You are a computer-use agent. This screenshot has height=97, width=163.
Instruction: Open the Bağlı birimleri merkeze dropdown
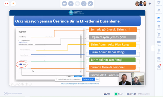[32, 44]
